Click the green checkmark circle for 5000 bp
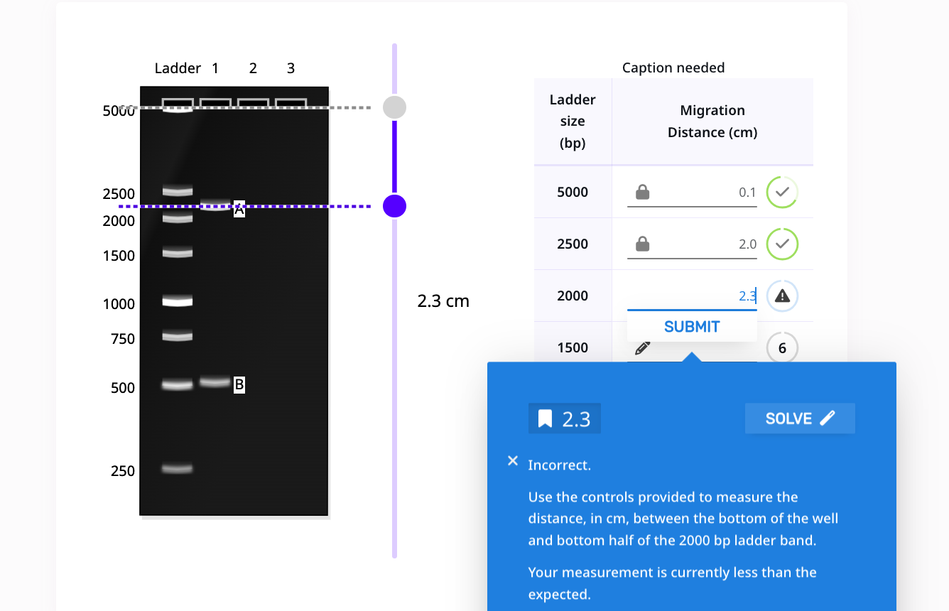This screenshot has width=949, height=611. point(782,192)
